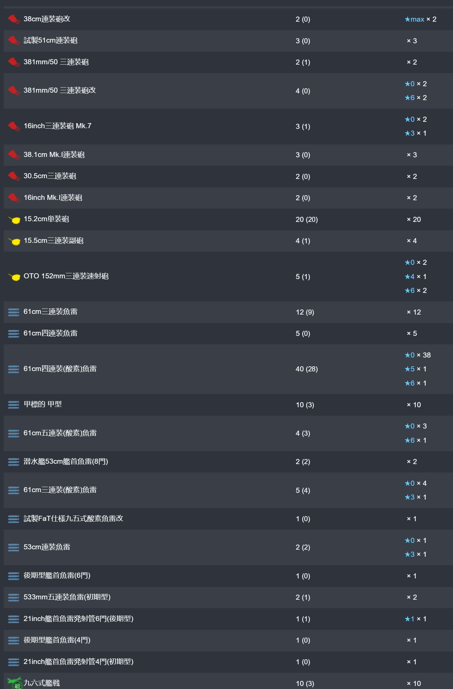Click the torpedo icon beside 甲標的 甲型
This screenshot has width=453, height=689.
click(14, 405)
